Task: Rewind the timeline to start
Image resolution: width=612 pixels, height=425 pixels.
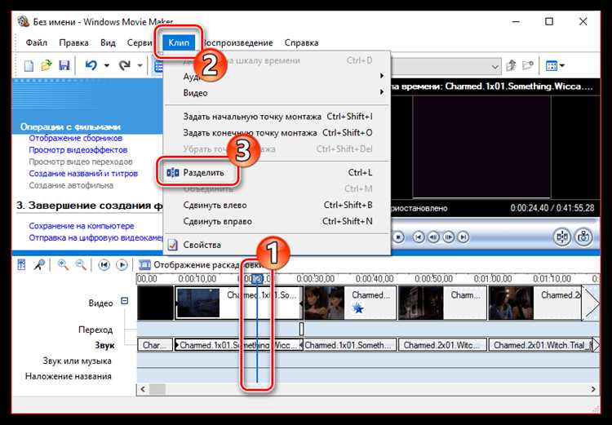Action: pos(104,265)
